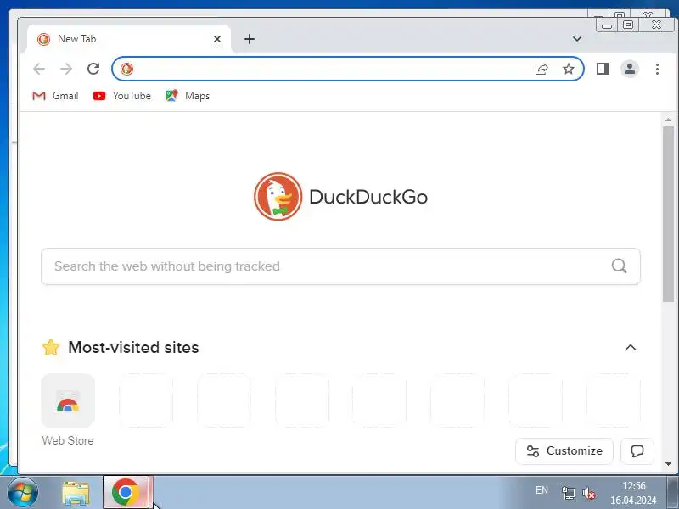Collapse the Most-visited sites section
Viewport: 679px width, 509px height.
point(631,348)
